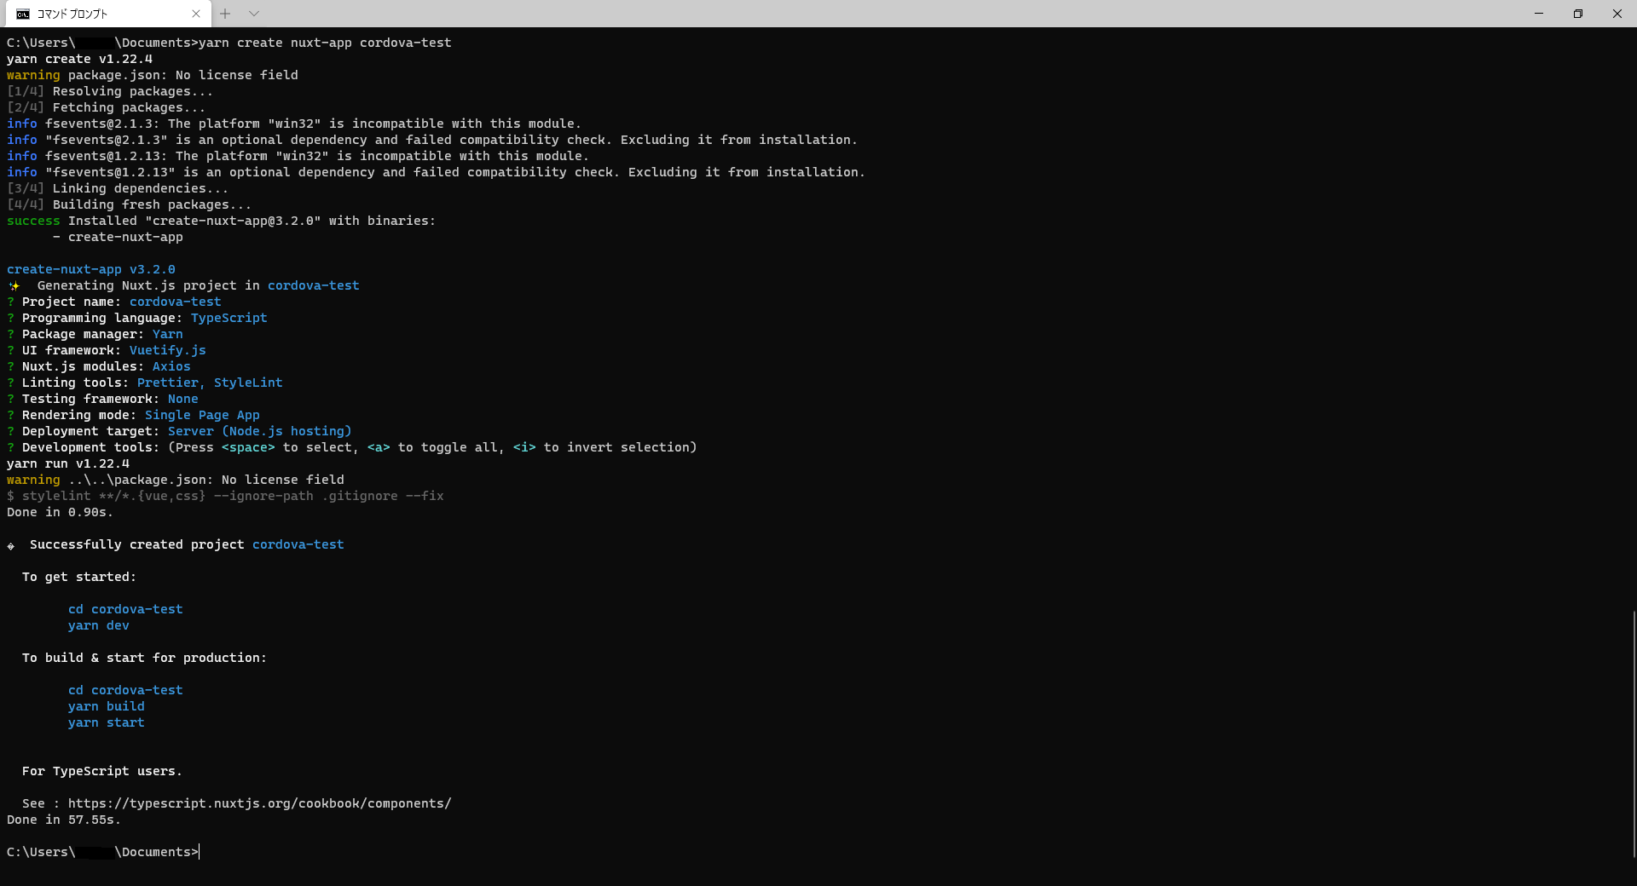Close the terminal window
The image size is (1637, 886).
coord(1617,14)
